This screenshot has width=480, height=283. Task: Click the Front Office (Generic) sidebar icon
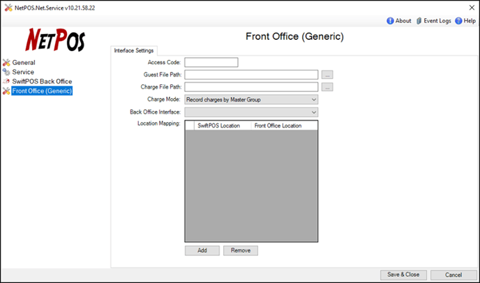click(6, 91)
